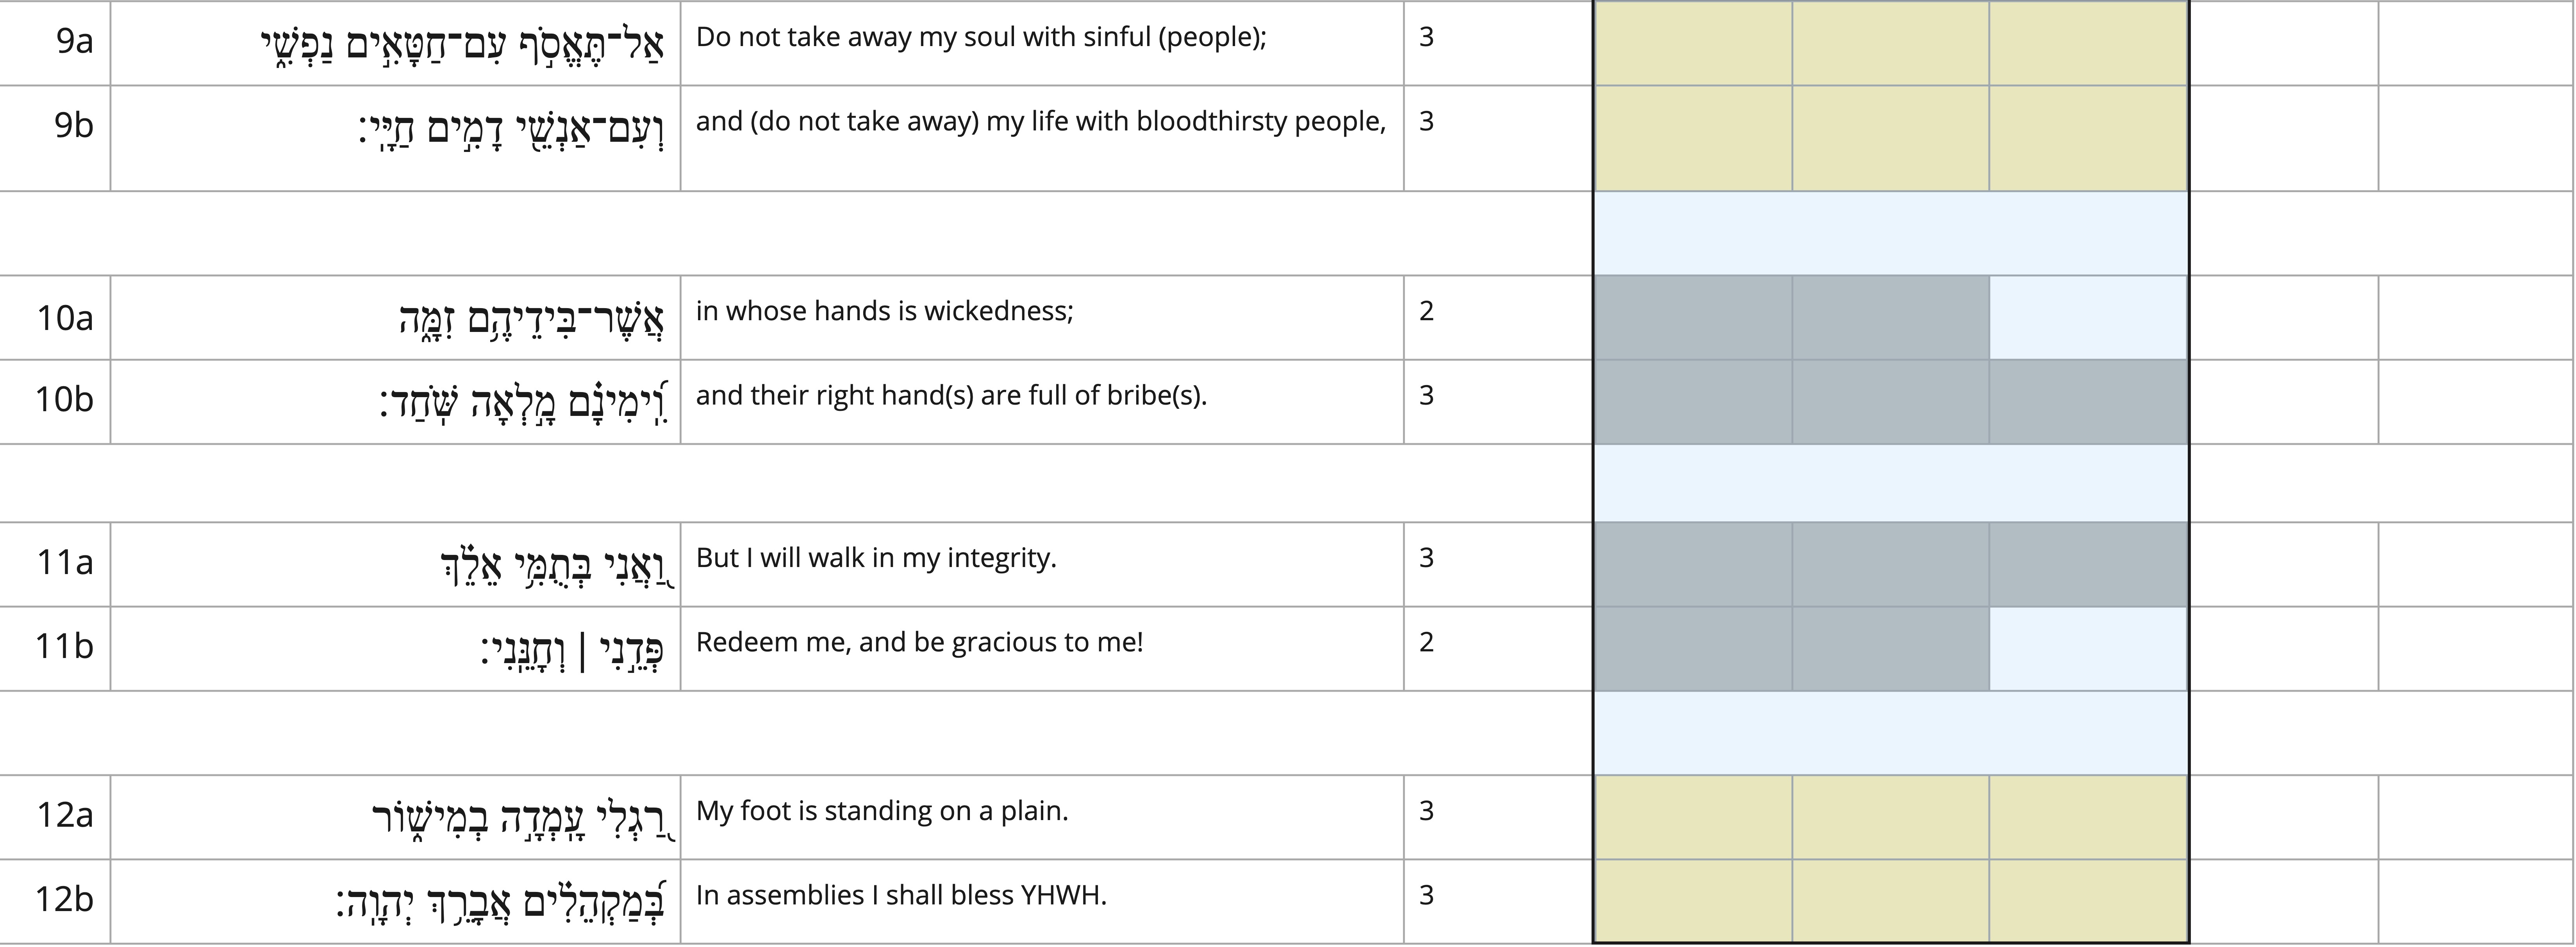Image resolution: width=2576 pixels, height=947 pixels.
Task: Click the count cell for row 12a
Action: (x=1498, y=817)
